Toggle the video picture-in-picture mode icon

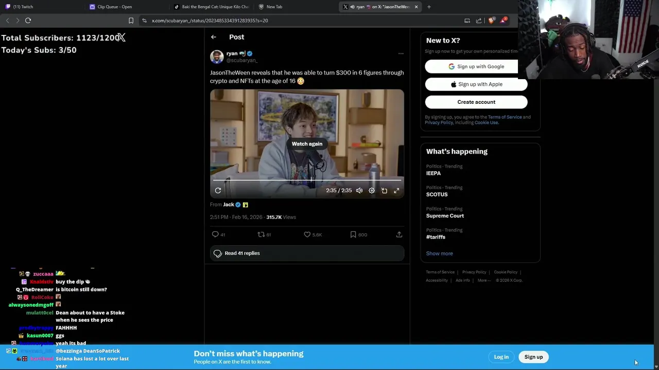point(384,191)
